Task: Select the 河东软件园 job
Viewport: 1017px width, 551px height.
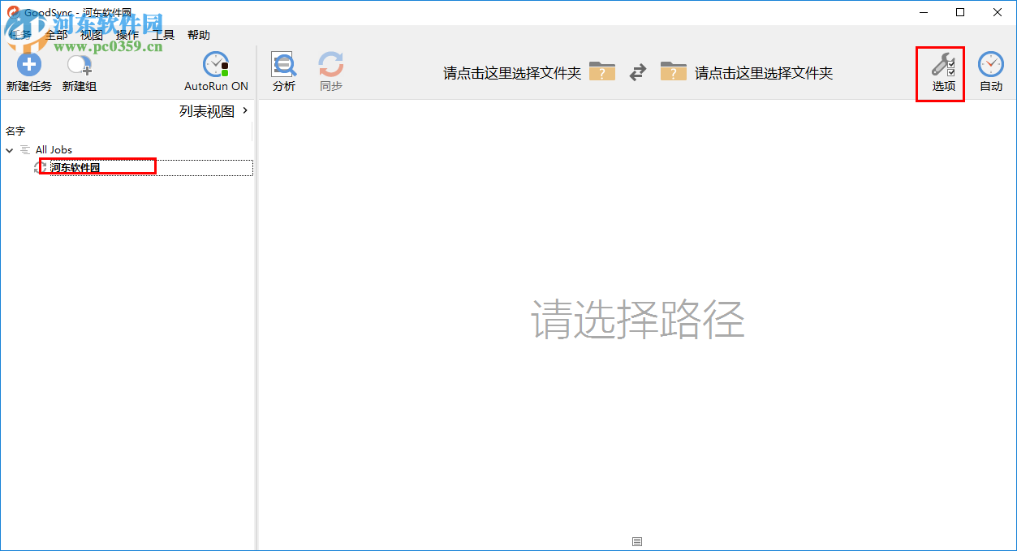Action: [x=75, y=167]
